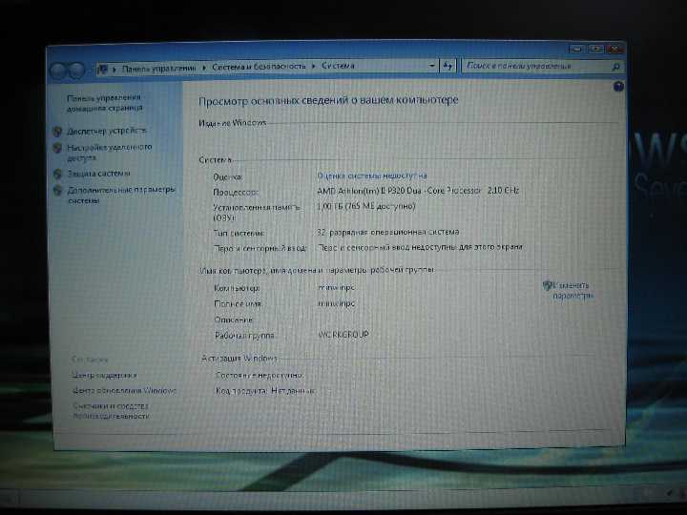Select the Система breadcrumb segment

coord(338,66)
